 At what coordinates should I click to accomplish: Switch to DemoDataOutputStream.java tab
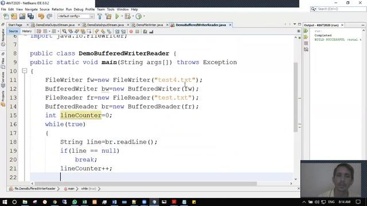(x=55, y=25)
